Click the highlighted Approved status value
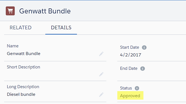The height and width of the screenshot is (104, 186). click(130, 96)
